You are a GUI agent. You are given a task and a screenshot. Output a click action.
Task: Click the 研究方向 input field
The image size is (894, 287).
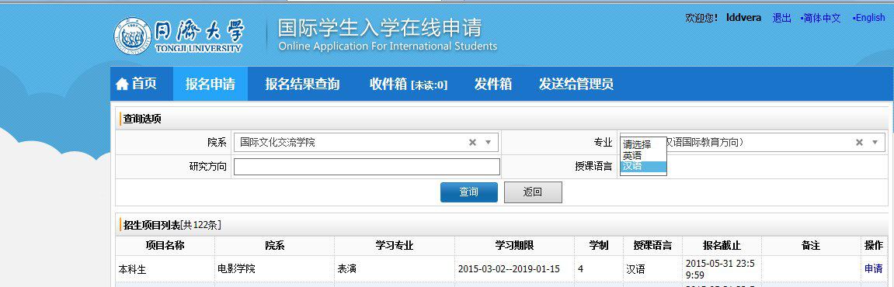[367, 166]
